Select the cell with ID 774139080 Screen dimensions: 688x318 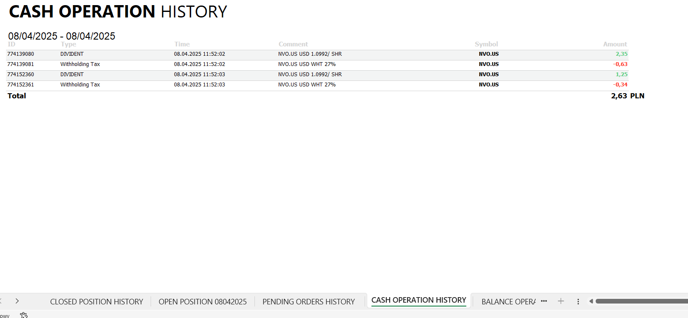[x=20, y=54]
